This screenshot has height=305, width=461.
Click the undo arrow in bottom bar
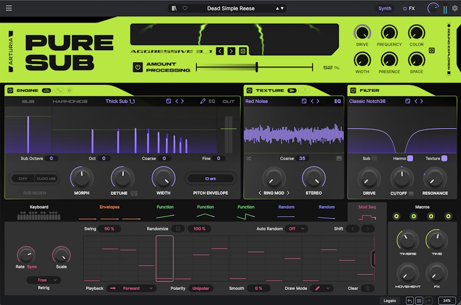410,300
